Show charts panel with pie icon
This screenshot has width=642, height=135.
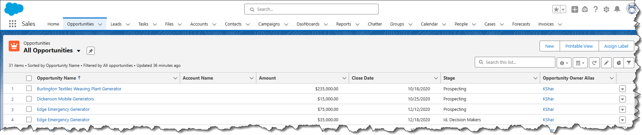(618, 63)
